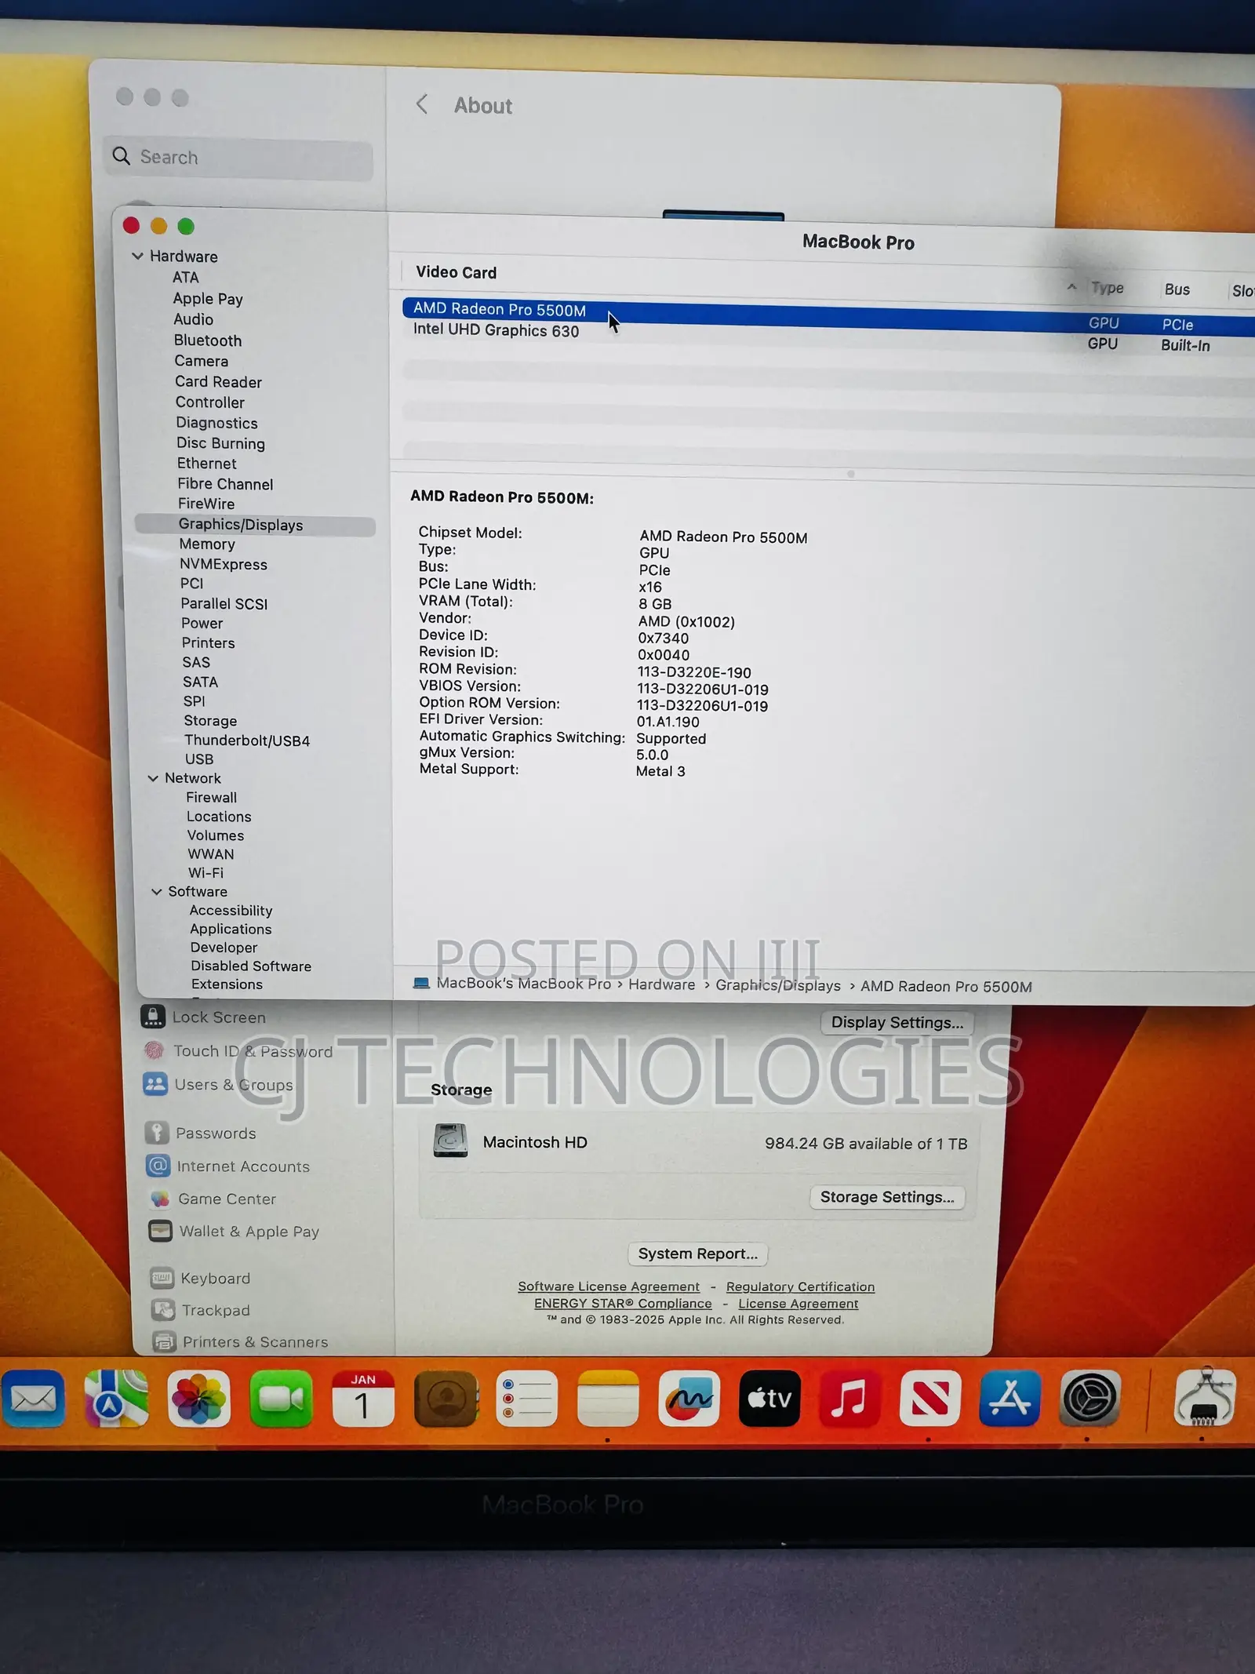Open System Settings from the Dock
The image size is (1255, 1674).
pos(1089,1399)
